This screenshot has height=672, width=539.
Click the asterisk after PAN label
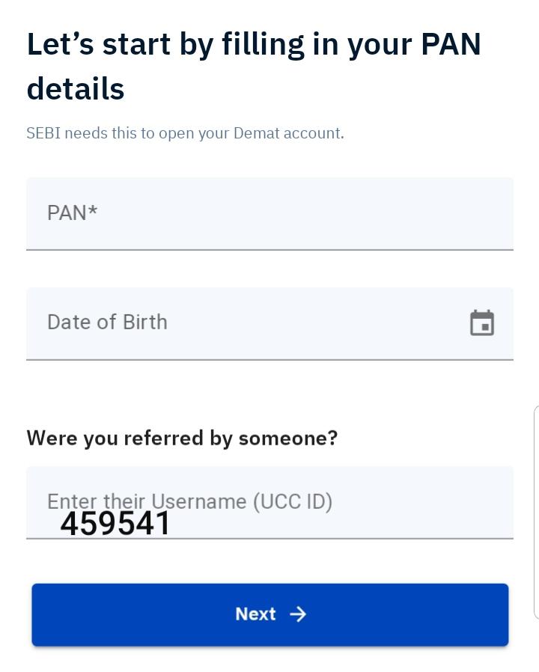(x=93, y=212)
